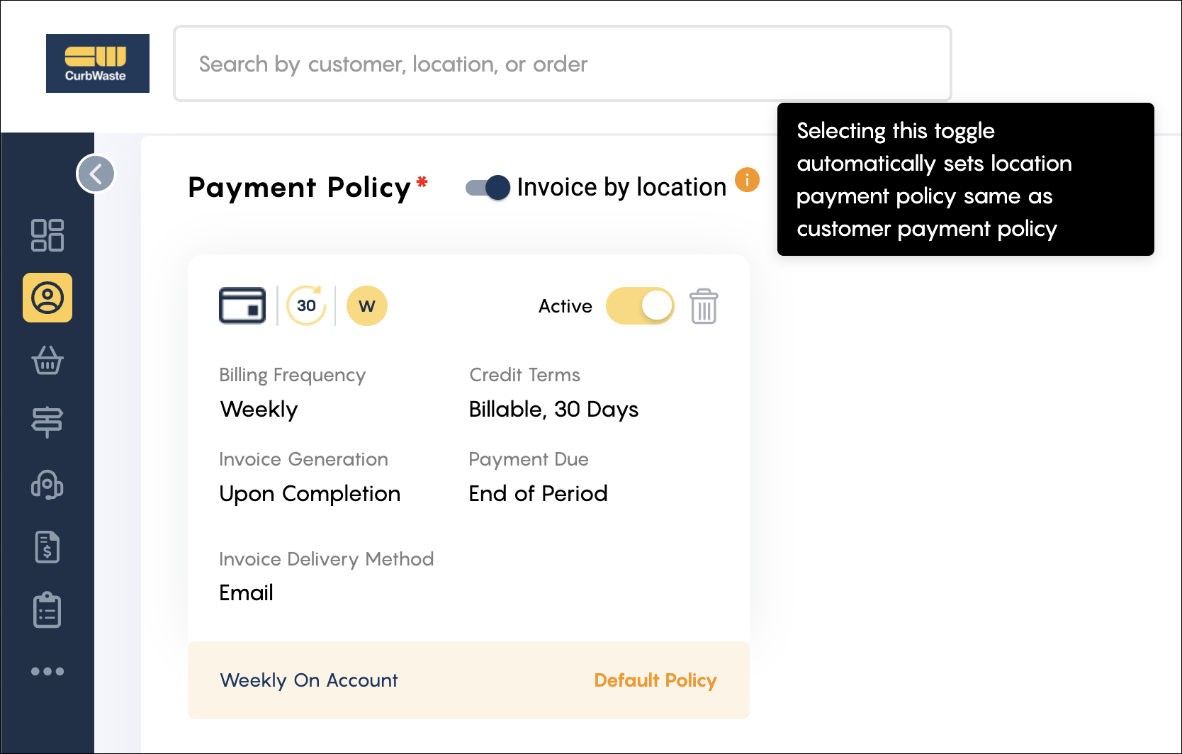Collapse the sidebar with the back chevron
This screenshot has height=754, width=1182.
point(96,174)
